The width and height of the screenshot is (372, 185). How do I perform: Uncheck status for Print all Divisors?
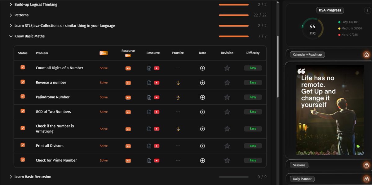(x=23, y=145)
